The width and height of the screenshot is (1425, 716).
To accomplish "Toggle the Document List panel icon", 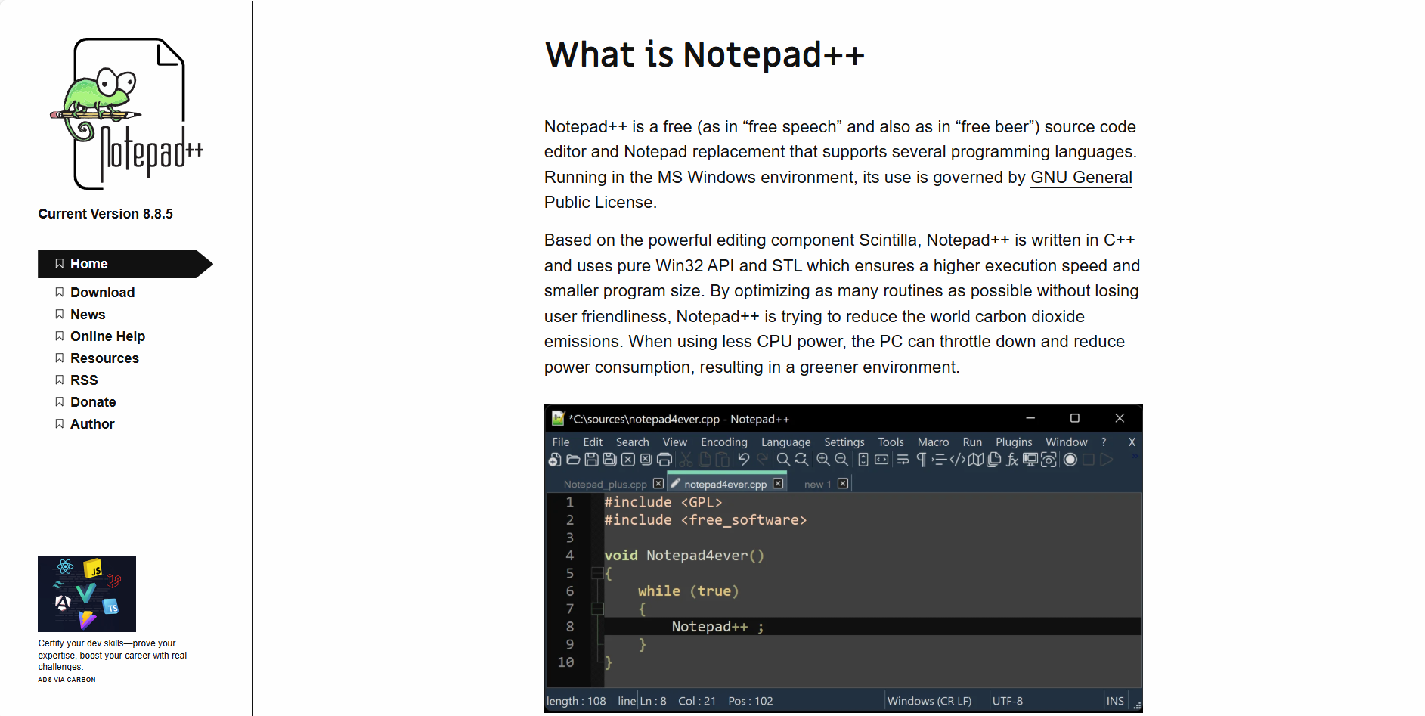I will [x=994, y=460].
